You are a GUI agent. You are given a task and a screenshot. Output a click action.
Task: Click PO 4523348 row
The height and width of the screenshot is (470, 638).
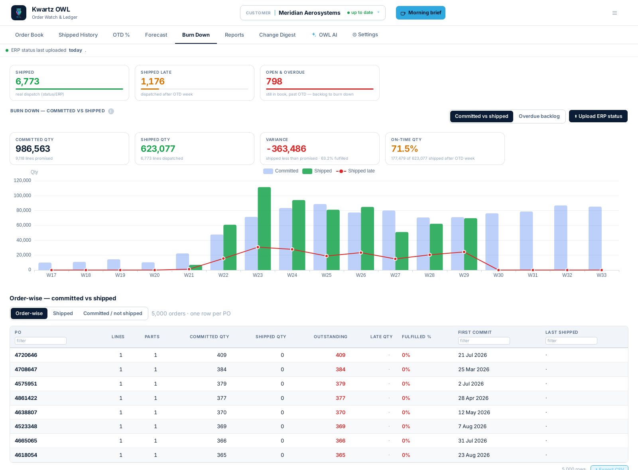pos(319,427)
